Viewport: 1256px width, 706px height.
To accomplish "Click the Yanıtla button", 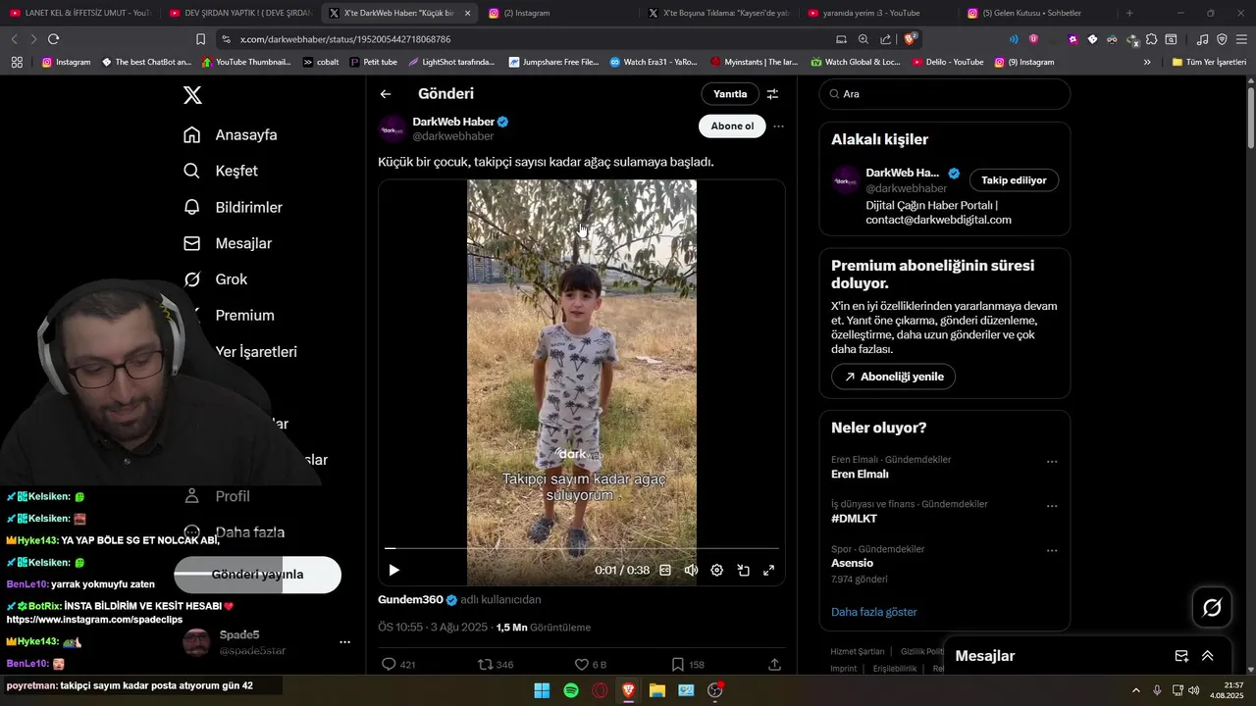I will [730, 94].
